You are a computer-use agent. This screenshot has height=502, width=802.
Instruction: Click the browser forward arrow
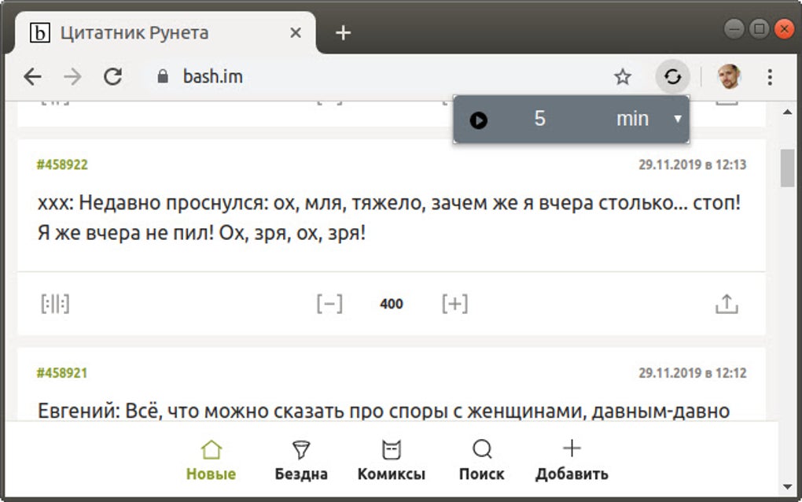tap(72, 77)
